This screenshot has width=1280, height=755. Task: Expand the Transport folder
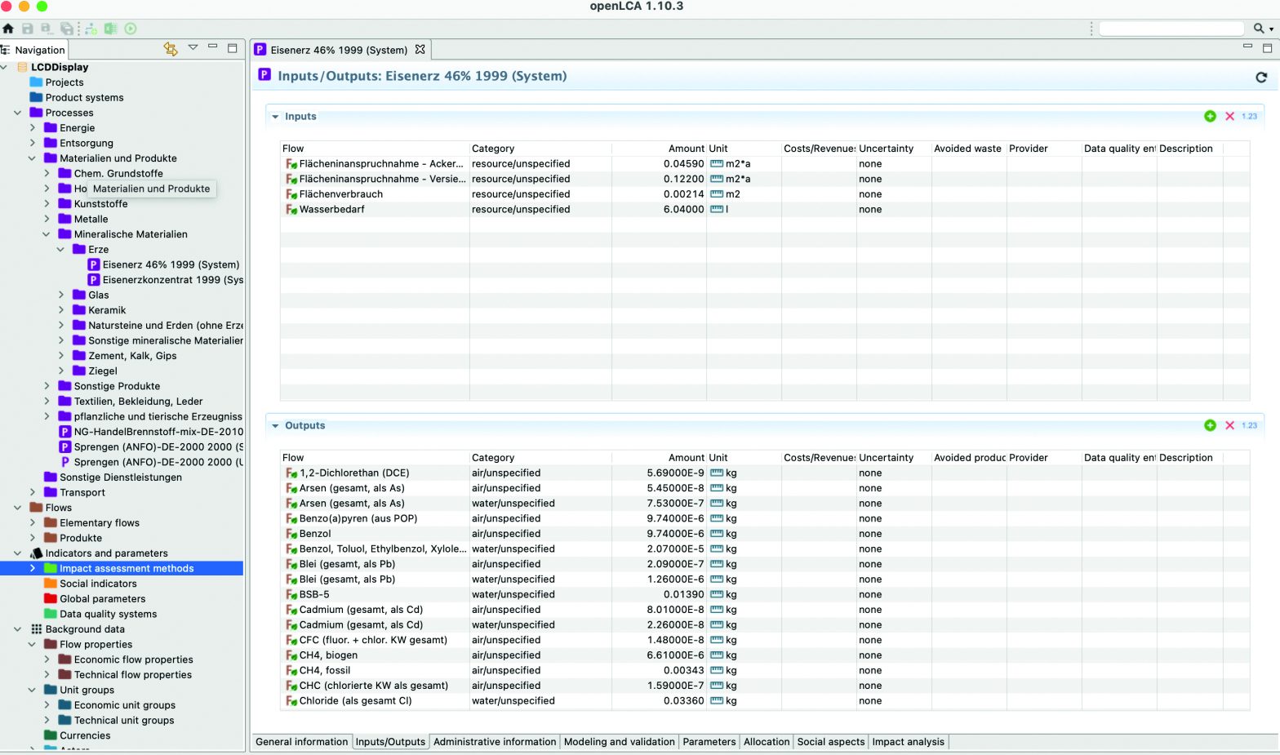[33, 492]
